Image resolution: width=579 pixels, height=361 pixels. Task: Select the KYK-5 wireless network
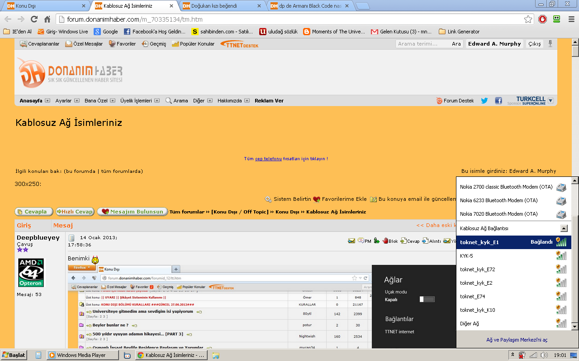[513, 256]
